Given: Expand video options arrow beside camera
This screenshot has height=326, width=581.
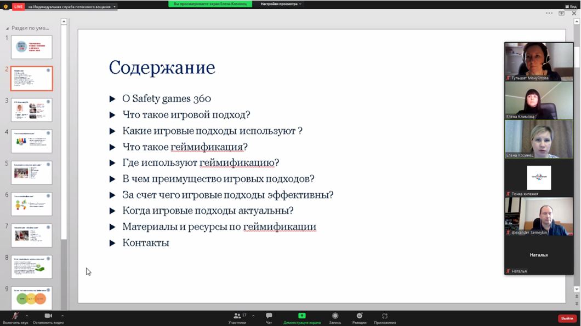Looking at the screenshot, I should (x=62, y=316).
